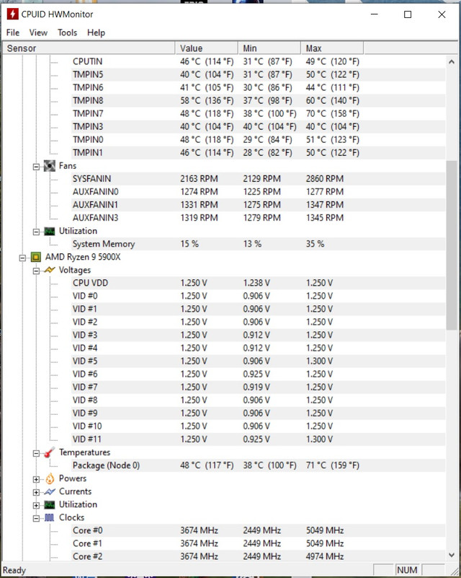Click the Clocks waveform icon

[49, 517]
